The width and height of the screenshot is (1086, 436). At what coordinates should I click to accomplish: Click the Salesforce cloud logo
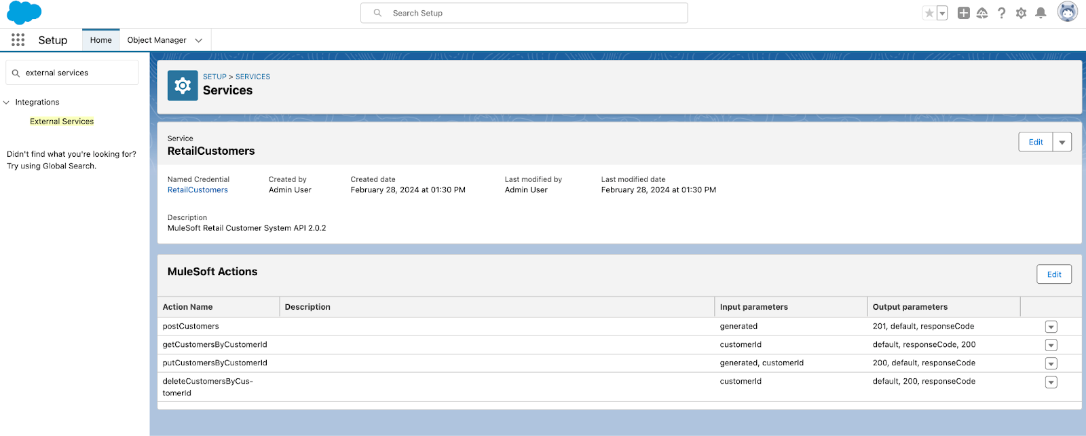pyautogui.click(x=24, y=13)
